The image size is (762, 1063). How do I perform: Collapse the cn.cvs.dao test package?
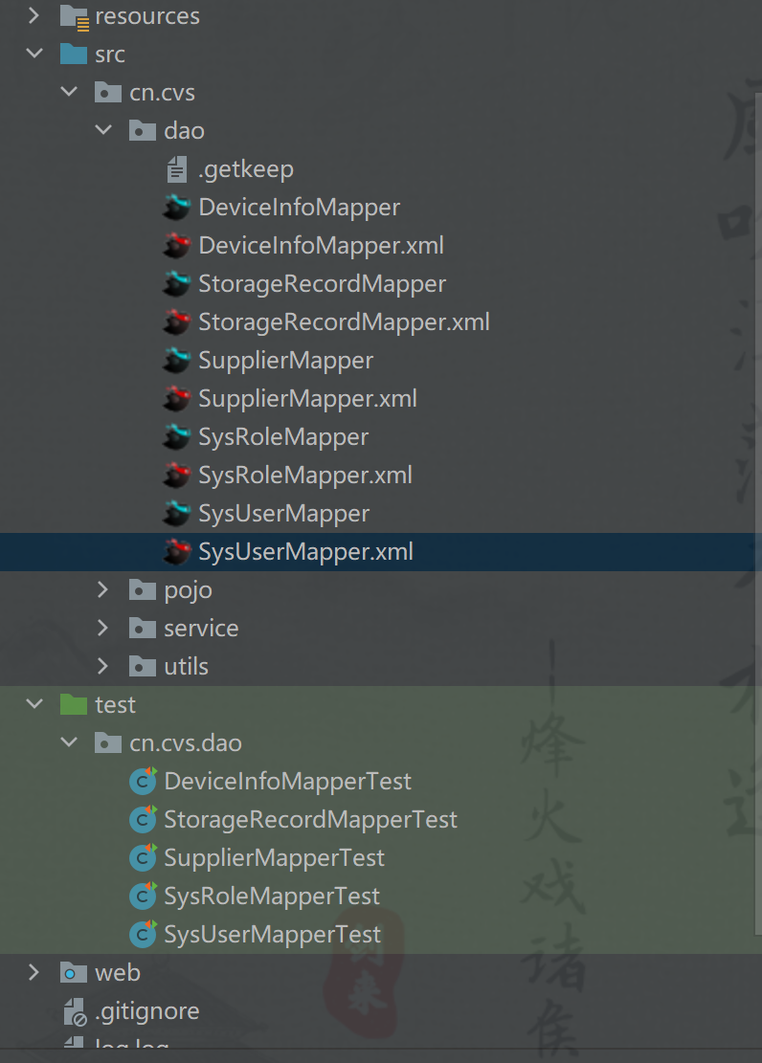click(69, 743)
